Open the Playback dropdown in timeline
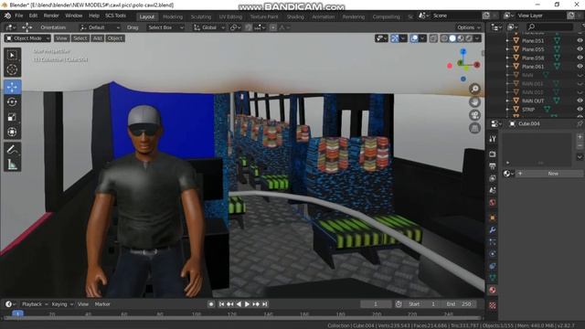This screenshot has width=585, height=329. pos(35,304)
